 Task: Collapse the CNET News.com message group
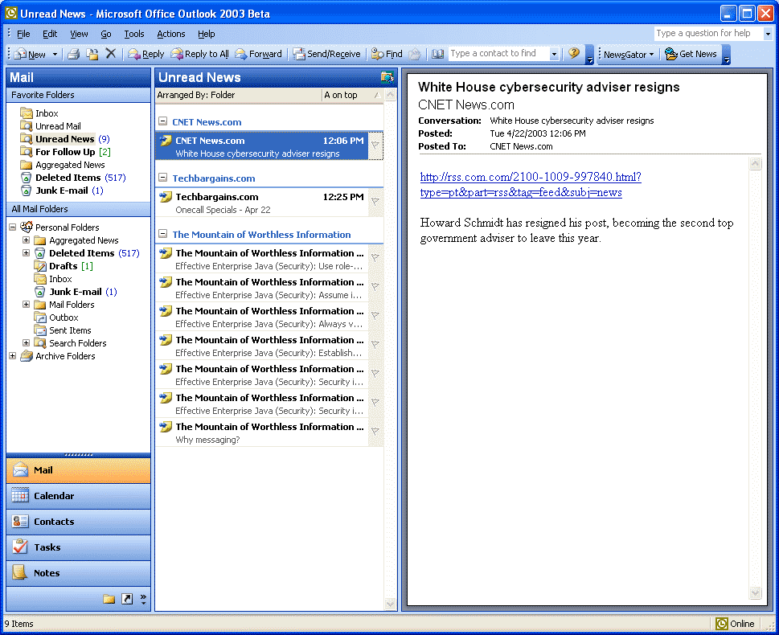tap(163, 122)
